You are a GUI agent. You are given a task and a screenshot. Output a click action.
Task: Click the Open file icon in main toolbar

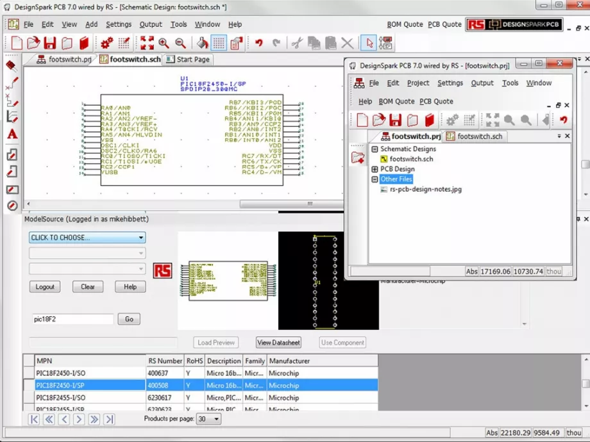[x=33, y=43]
